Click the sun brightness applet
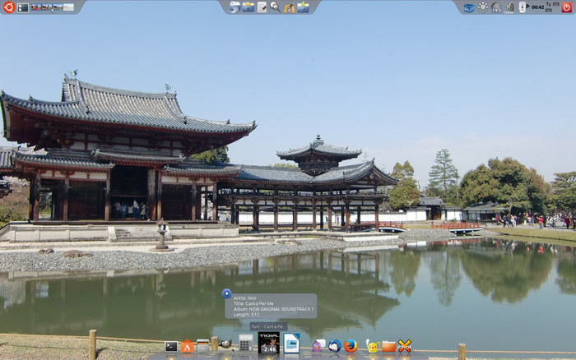Screen dimensions: 576x360 click(x=483, y=7)
